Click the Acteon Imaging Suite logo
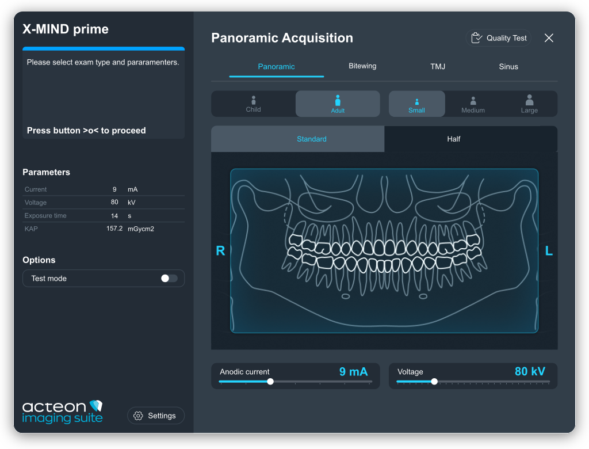589x449 pixels. coord(62,412)
